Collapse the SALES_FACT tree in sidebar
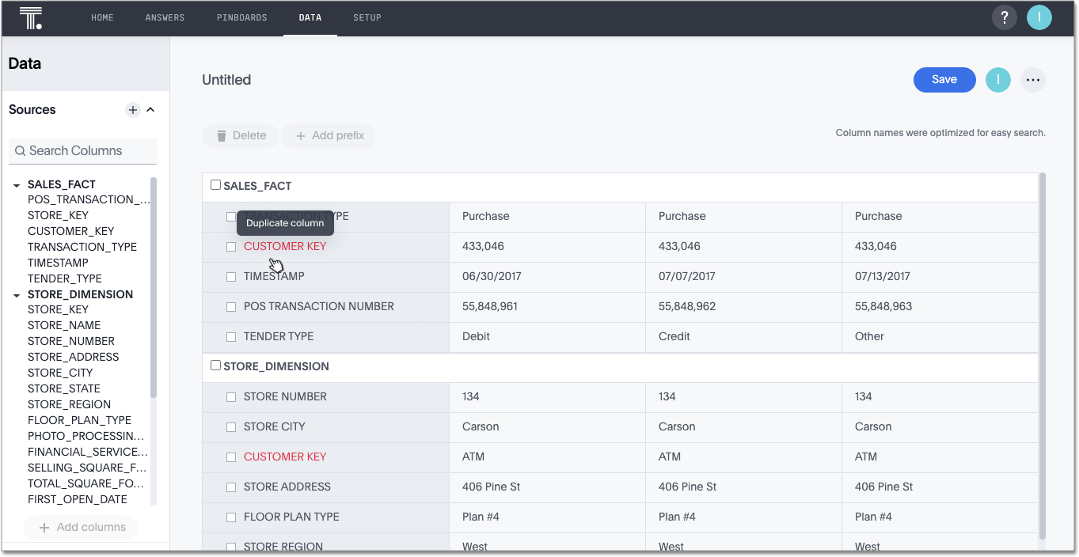 click(17, 185)
